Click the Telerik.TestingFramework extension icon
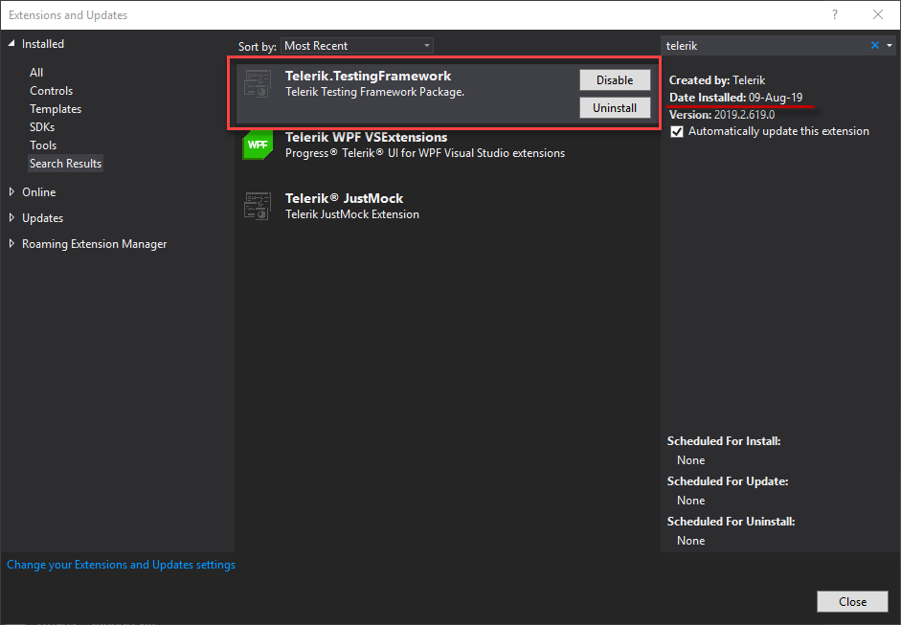Viewport: 901px width, 625px height. [x=257, y=83]
